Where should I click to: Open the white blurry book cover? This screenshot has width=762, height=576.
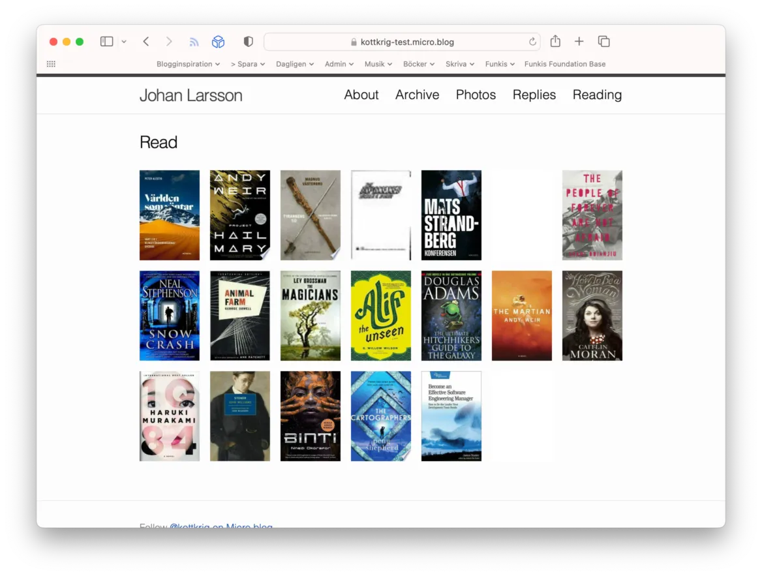coord(380,215)
